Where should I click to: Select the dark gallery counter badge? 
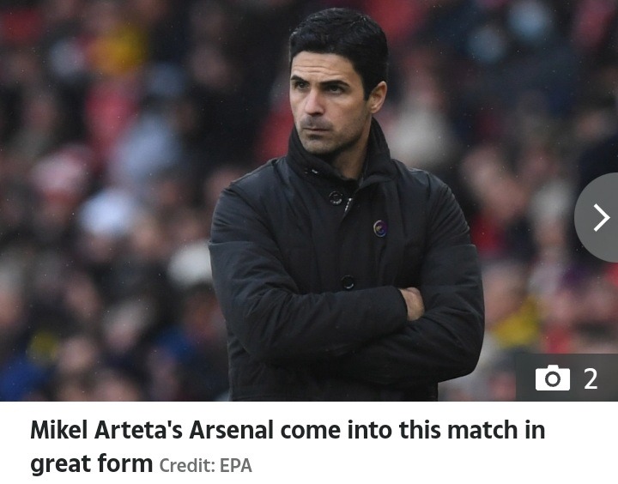pos(566,378)
